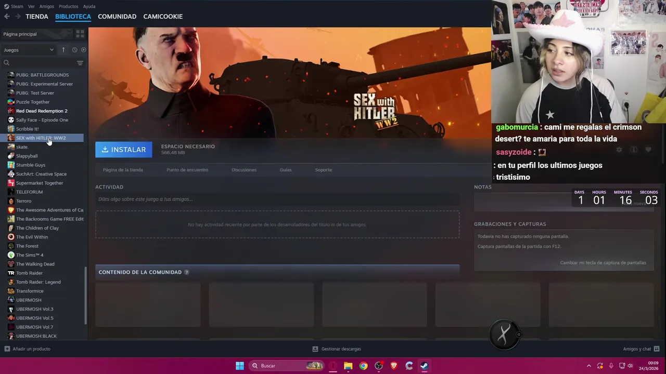Select PUBG: BATTLEGROUNDS in the library
Viewport: 666px width, 374px height.
[42, 75]
